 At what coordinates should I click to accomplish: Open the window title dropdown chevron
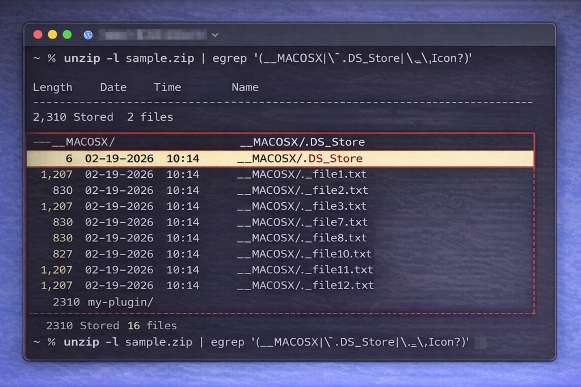tap(214, 35)
